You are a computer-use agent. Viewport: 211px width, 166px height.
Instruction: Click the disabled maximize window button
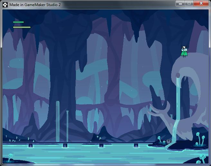pos(189,4)
